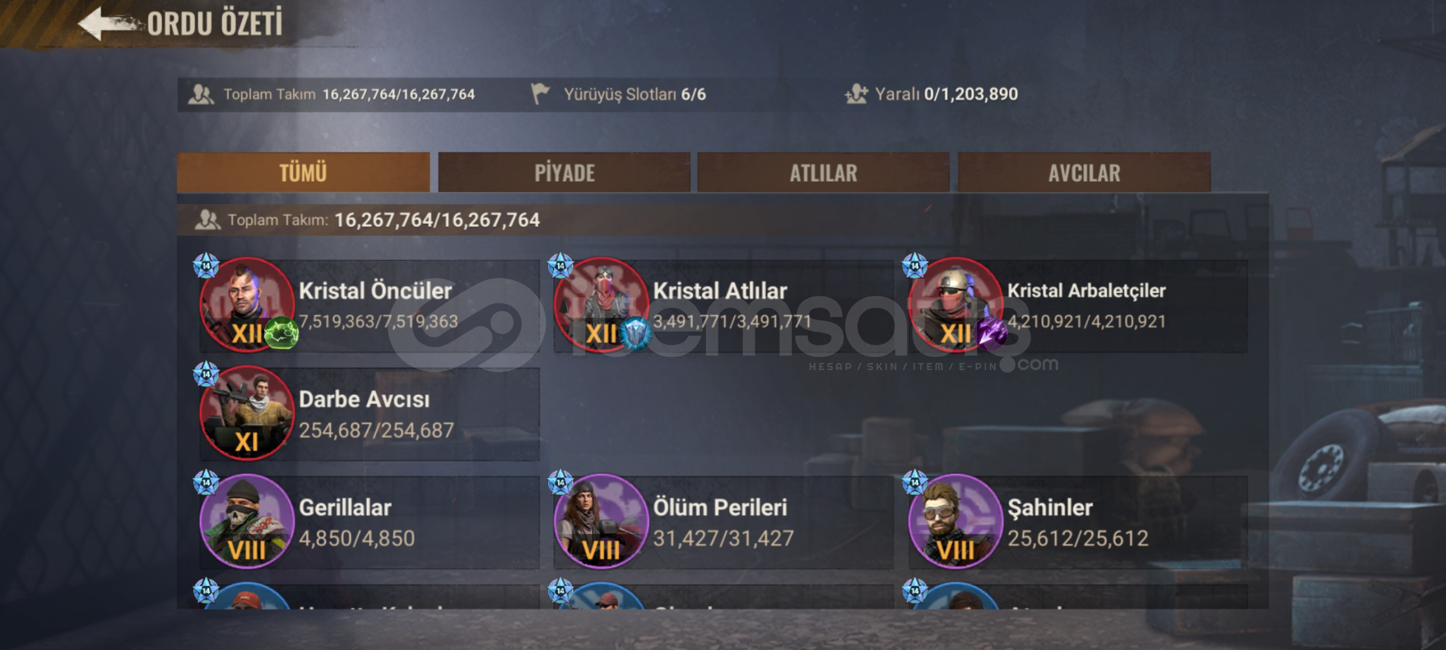Image resolution: width=1446 pixels, height=650 pixels.
Task: Tap the Kristal Arbaletçiler troop portrait
Action: point(956,305)
